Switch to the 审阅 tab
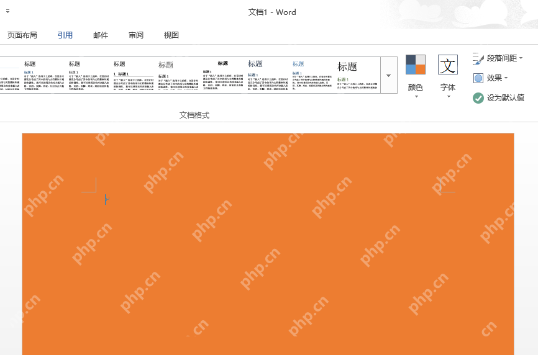538x355 pixels. click(x=136, y=35)
